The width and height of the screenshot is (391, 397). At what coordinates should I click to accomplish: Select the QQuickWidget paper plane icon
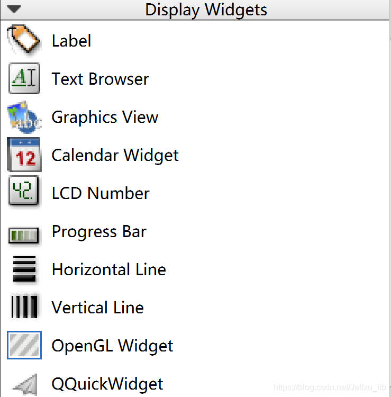(x=25, y=384)
